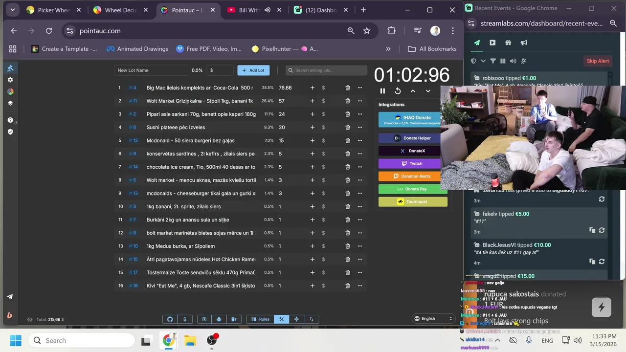Connect Twitch integration

pyautogui.click(x=410, y=164)
